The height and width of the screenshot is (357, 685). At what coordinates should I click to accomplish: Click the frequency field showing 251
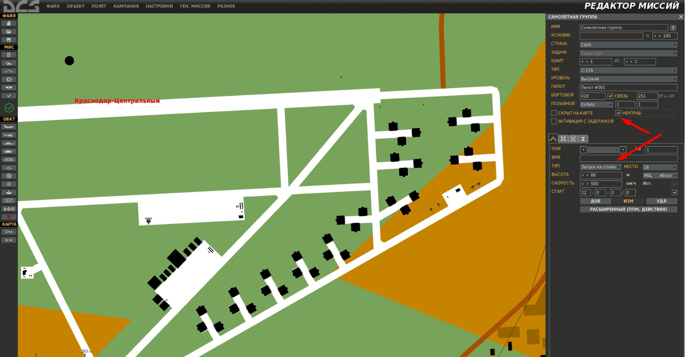[647, 96]
